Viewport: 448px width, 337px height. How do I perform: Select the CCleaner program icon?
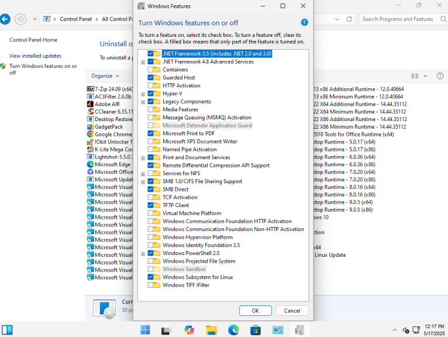point(90,112)
